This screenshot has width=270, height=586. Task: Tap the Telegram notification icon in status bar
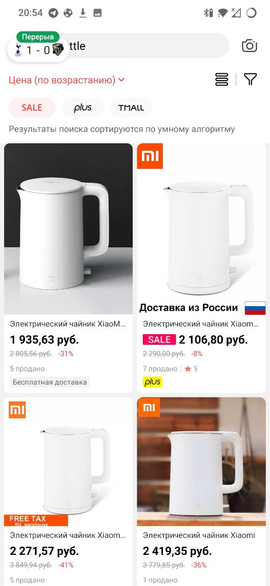click(x=54, y=13)
